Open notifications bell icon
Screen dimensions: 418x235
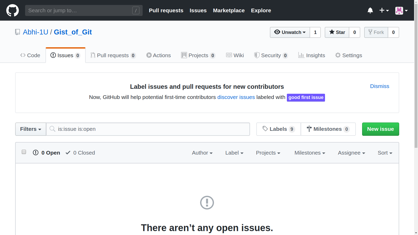370,10
